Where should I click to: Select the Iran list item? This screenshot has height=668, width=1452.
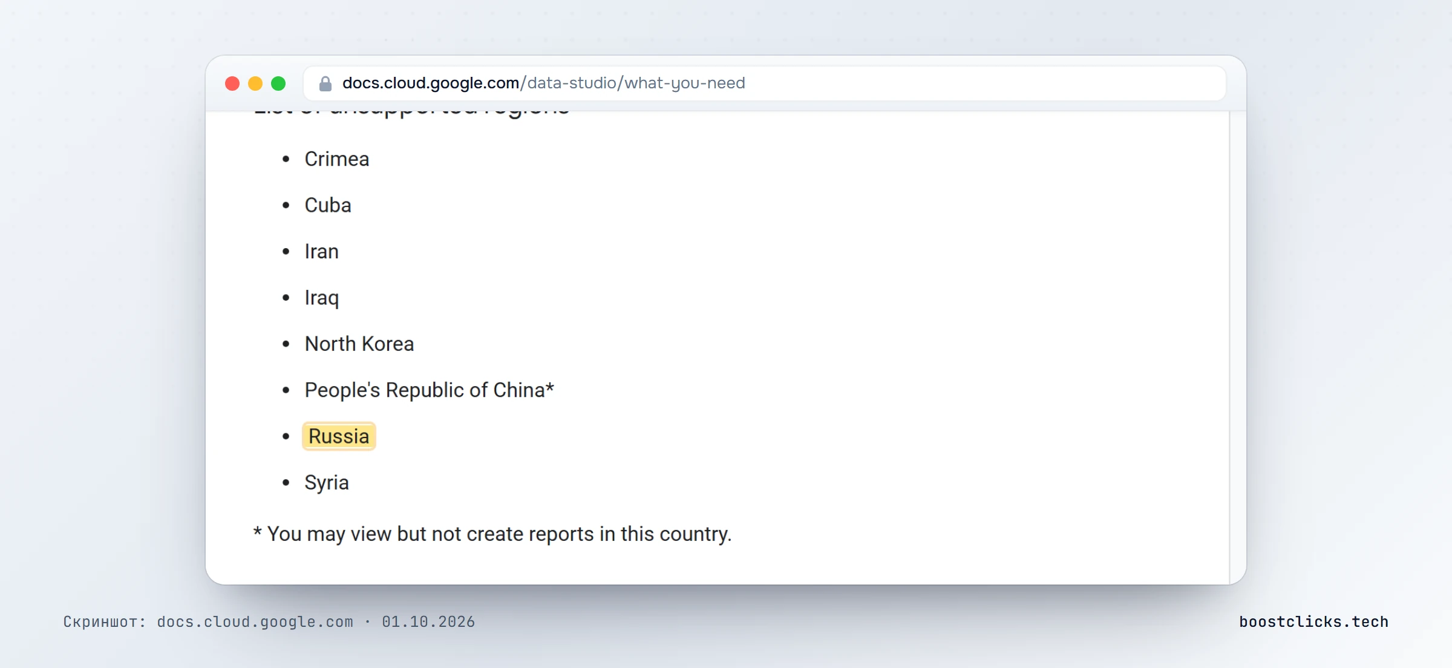pos(321,252)
